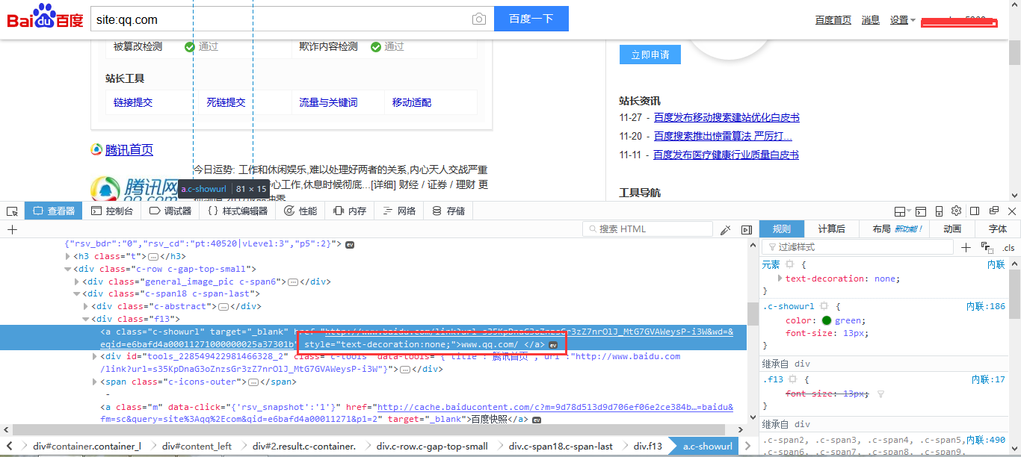This screenshot has height=457, width=1021.
Task: Expand span class="c-icons-outer" node
Action: (95, 382)
